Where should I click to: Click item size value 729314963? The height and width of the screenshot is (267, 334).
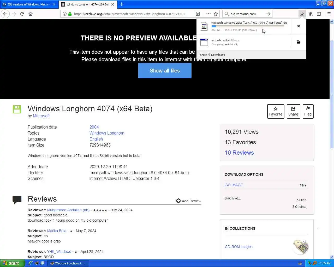point(100,145)
